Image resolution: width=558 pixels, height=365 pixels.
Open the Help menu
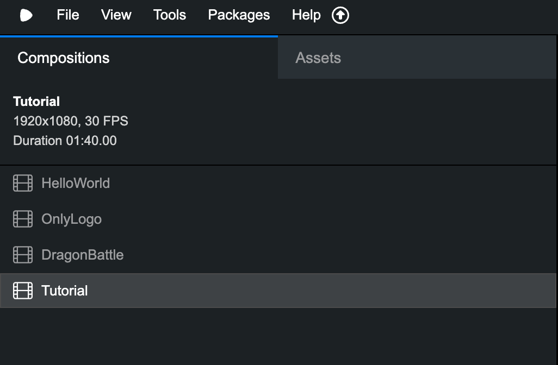(306, 15)
